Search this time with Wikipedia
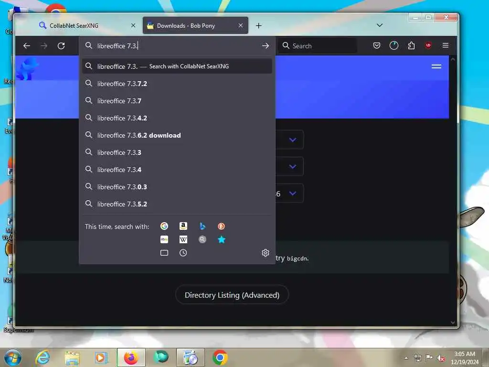 point(183,239)
